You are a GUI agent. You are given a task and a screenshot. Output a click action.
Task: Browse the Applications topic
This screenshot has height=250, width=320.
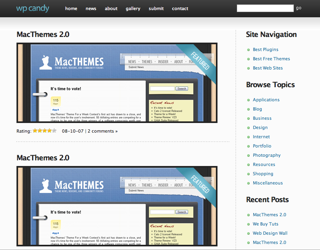266,100
